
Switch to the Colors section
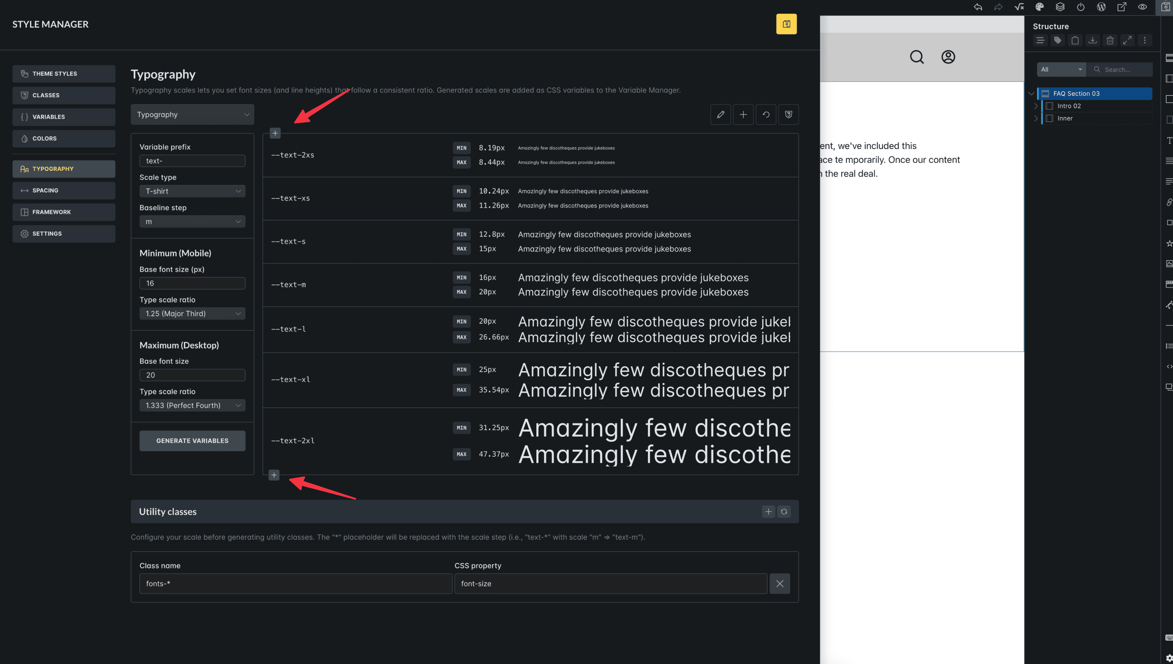(64, 139)
